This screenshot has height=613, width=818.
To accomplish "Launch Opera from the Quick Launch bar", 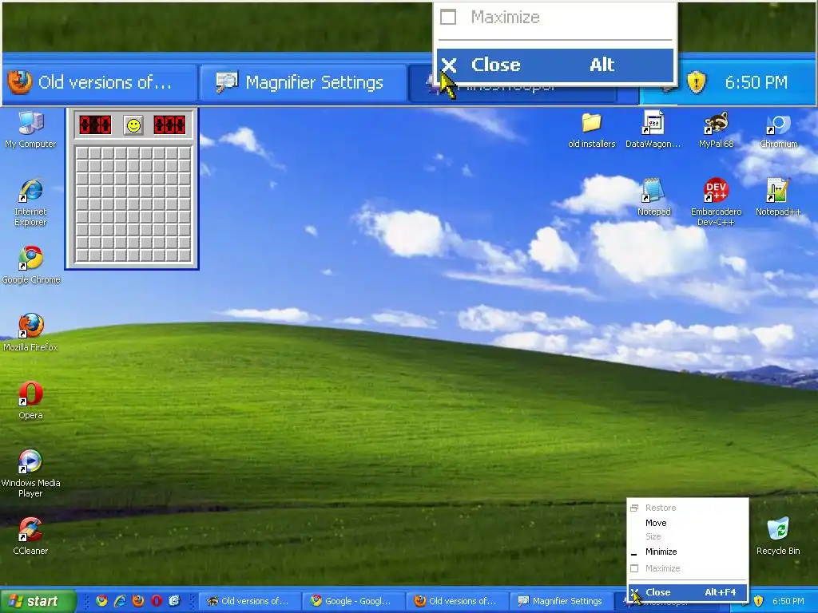I will pos(157,600).
